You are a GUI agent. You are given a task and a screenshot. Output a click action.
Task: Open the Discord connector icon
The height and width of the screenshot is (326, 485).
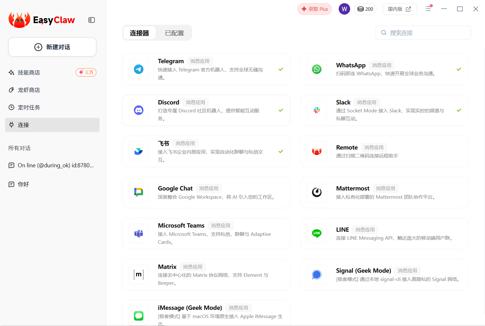point(138,110)
